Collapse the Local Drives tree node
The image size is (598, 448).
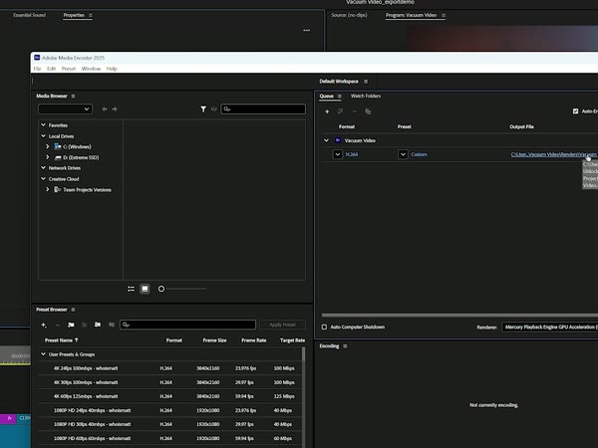pos(43,136)
